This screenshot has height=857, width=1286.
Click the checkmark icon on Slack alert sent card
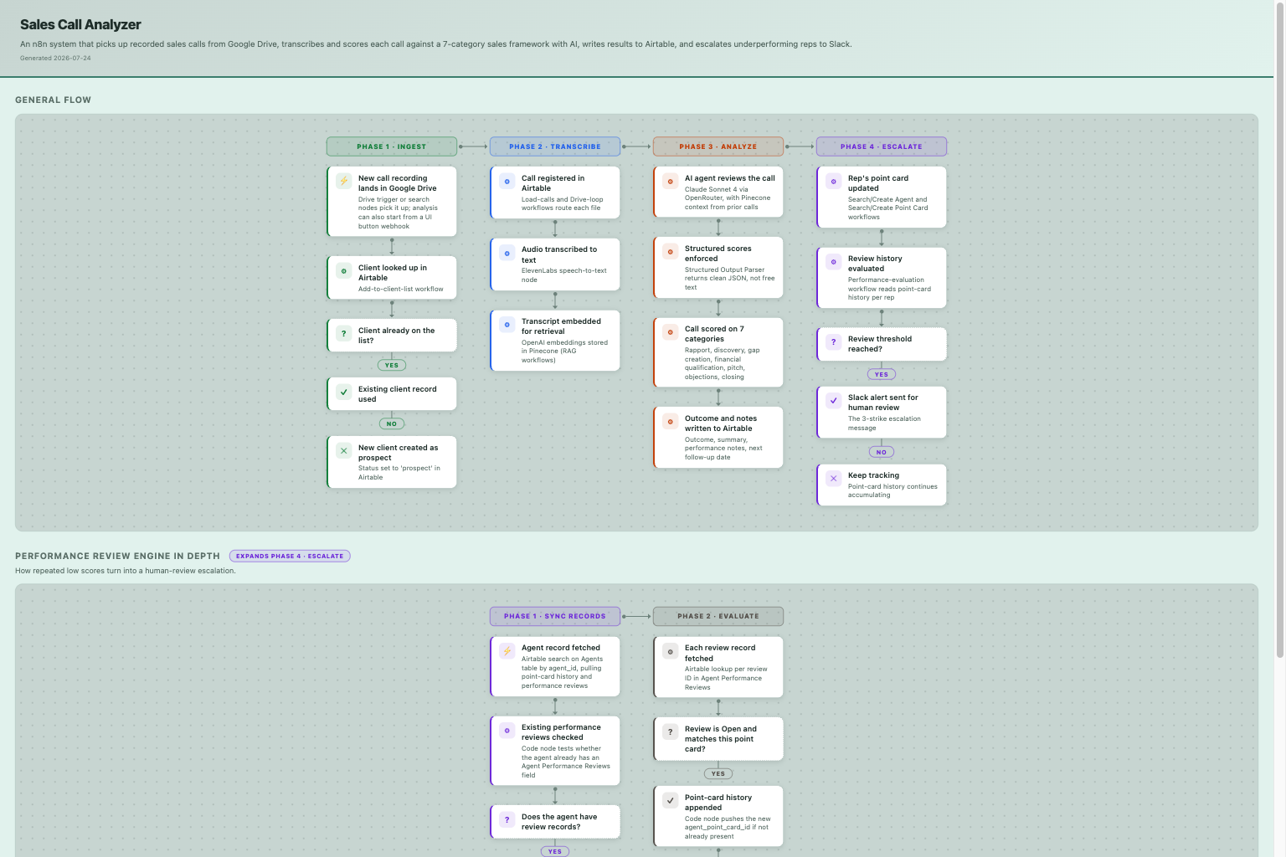click(x=833, y=400)
